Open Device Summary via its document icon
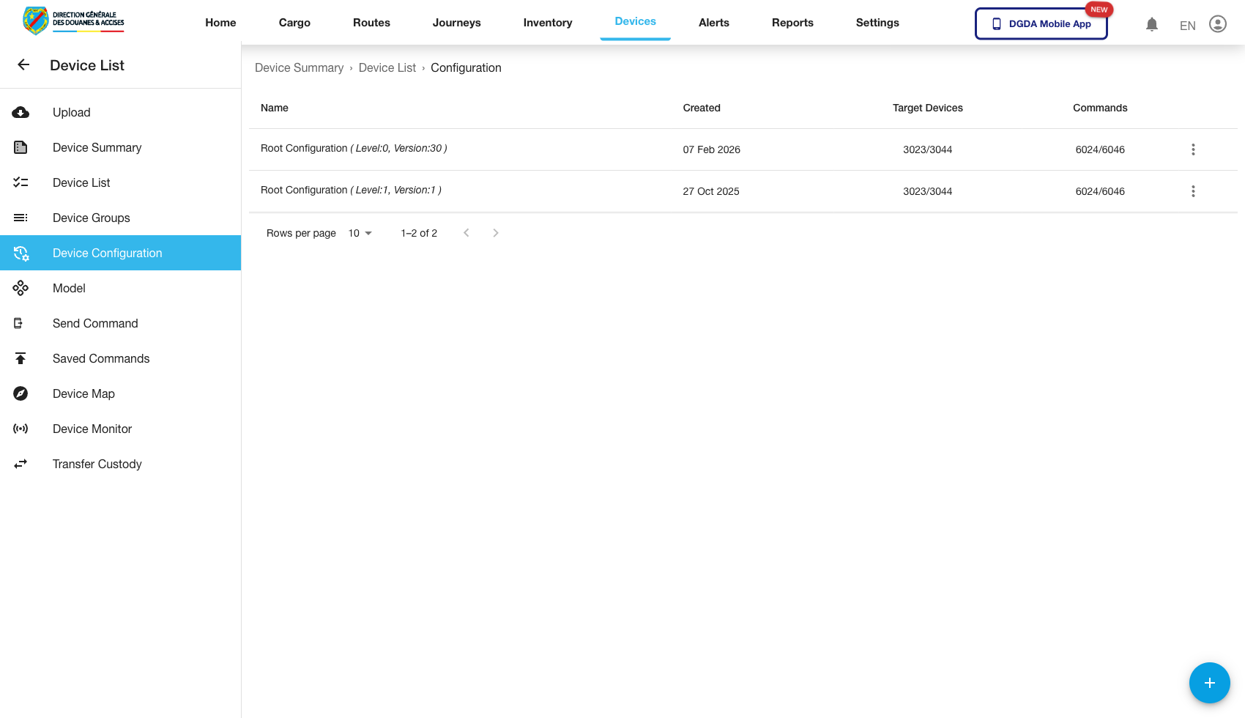1245x718 pixels. (21, 147)
